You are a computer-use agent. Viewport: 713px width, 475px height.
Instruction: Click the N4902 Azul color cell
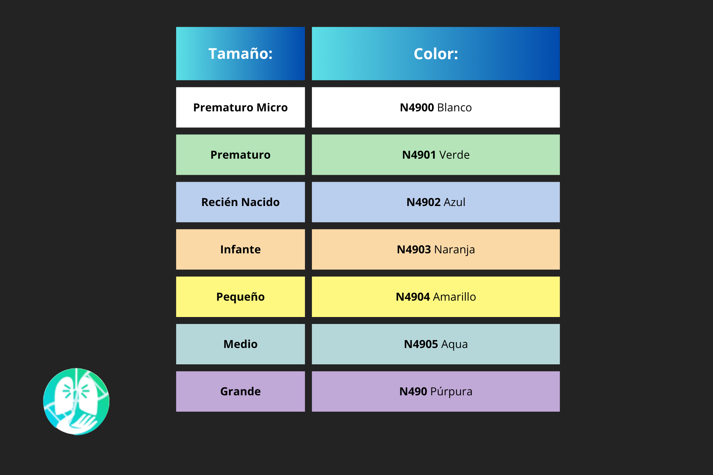point(436,202)
